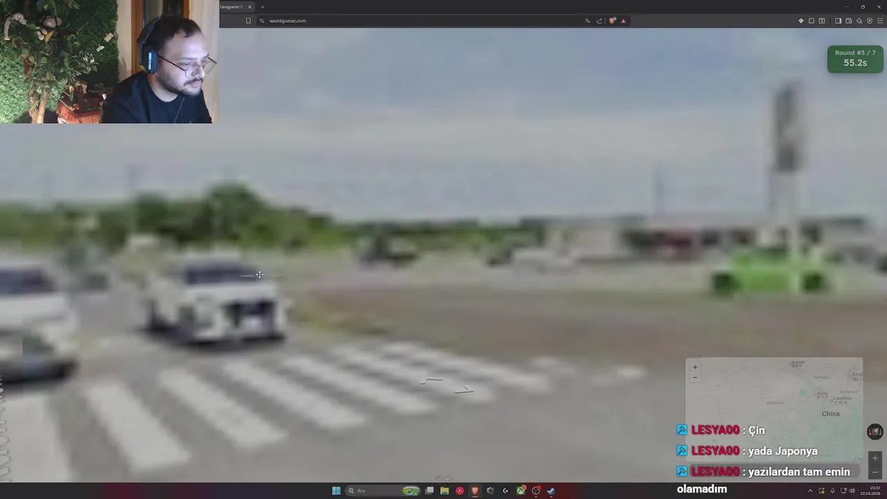
Task: Click the microphone icon in system tray
Action: [832, 491]
